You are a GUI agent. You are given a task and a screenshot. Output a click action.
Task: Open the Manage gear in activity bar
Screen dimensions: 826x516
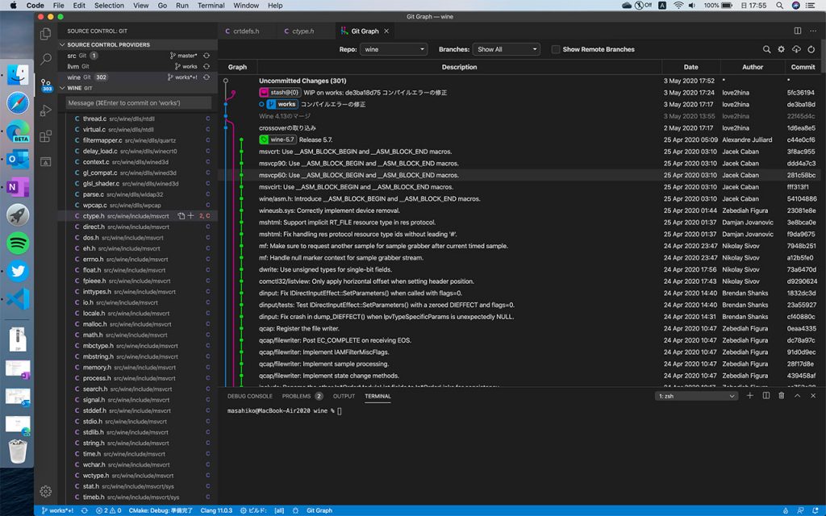pyautogui.click(x=46, y=491)
